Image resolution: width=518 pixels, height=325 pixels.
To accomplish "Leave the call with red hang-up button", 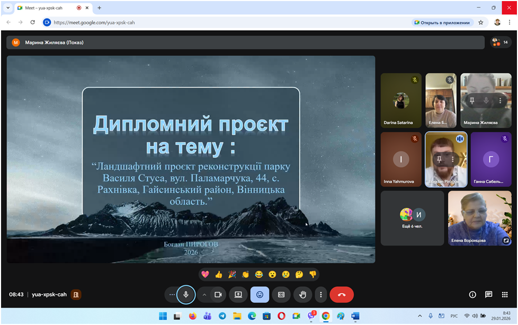I will [x=342, y=294].
